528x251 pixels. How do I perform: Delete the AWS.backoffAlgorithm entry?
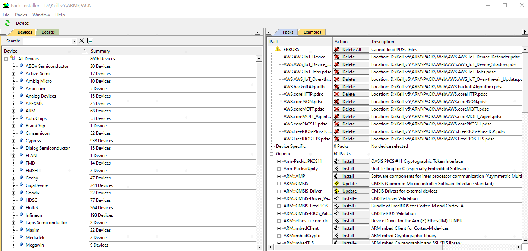(x=351, y=87)
